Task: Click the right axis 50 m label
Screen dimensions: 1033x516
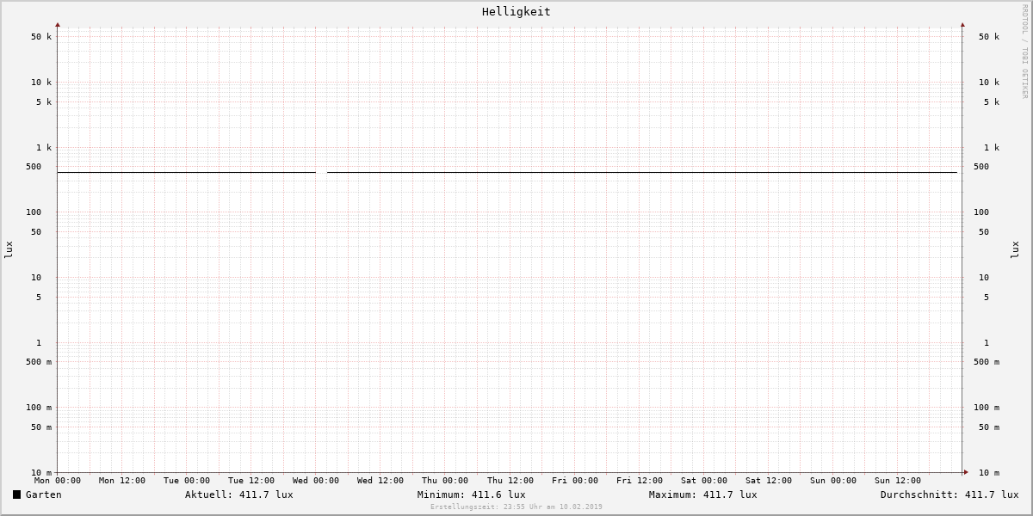Action: coord(989,427)
